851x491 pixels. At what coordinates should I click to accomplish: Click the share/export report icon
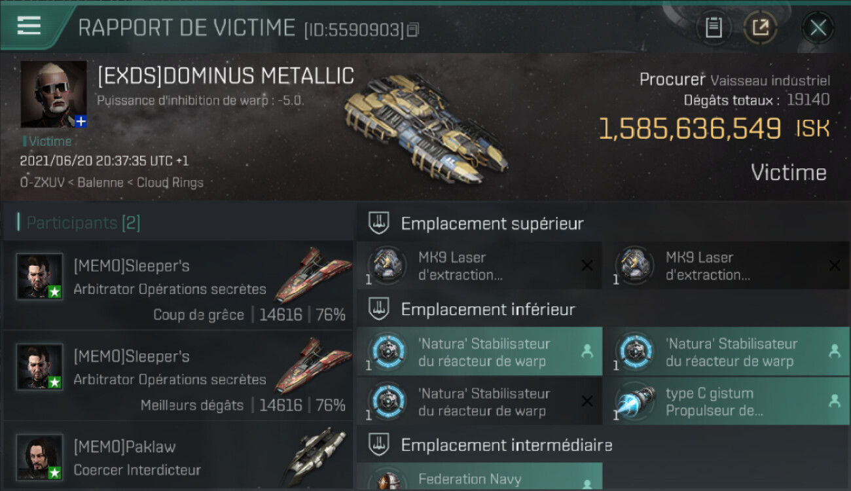[760, 27]
